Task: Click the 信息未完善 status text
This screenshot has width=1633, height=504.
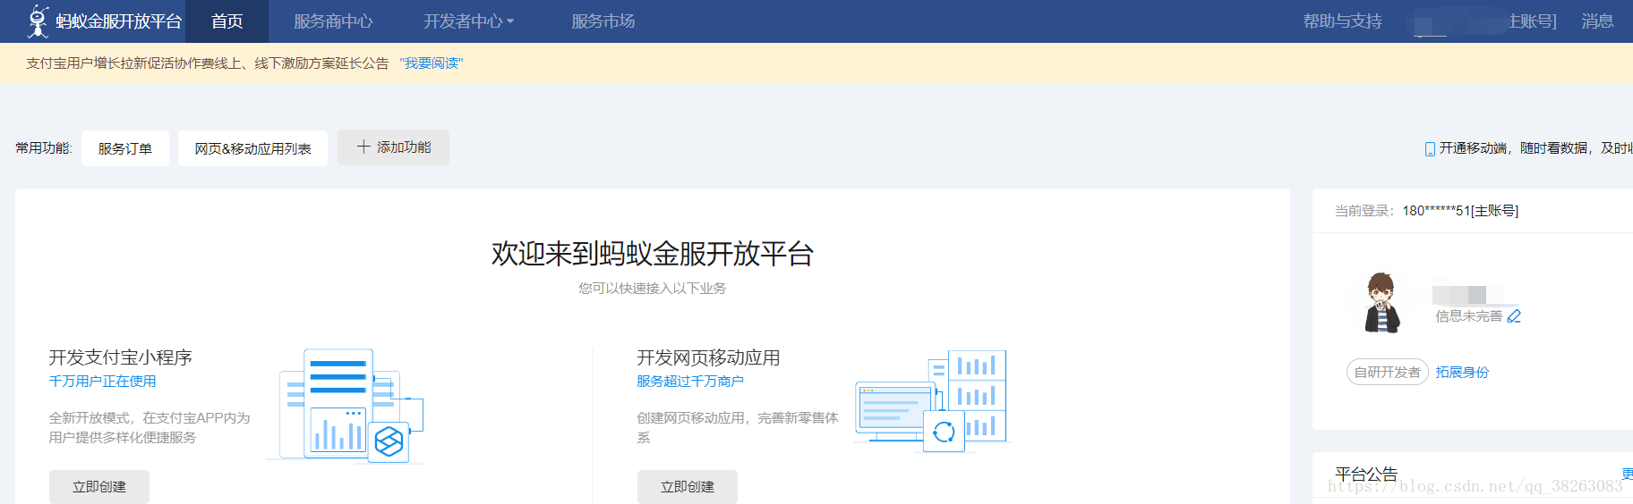Action: coord(1468,316)
